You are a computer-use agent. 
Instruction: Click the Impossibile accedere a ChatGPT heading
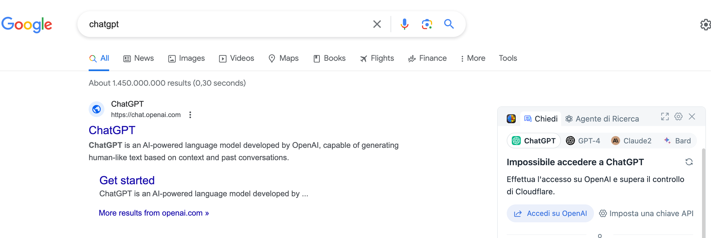tap(575, 162)
